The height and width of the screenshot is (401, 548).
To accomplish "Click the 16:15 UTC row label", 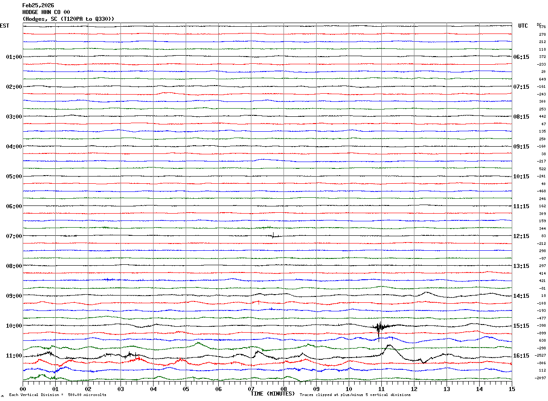I will pyautogui.click(x=521, y=356).
